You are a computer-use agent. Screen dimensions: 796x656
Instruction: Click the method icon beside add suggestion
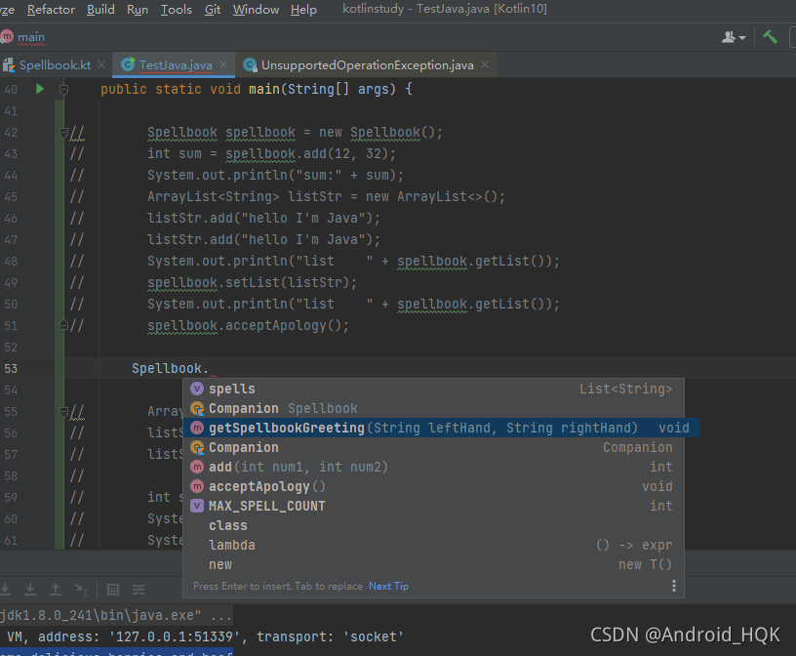click(x=197, y=467)
